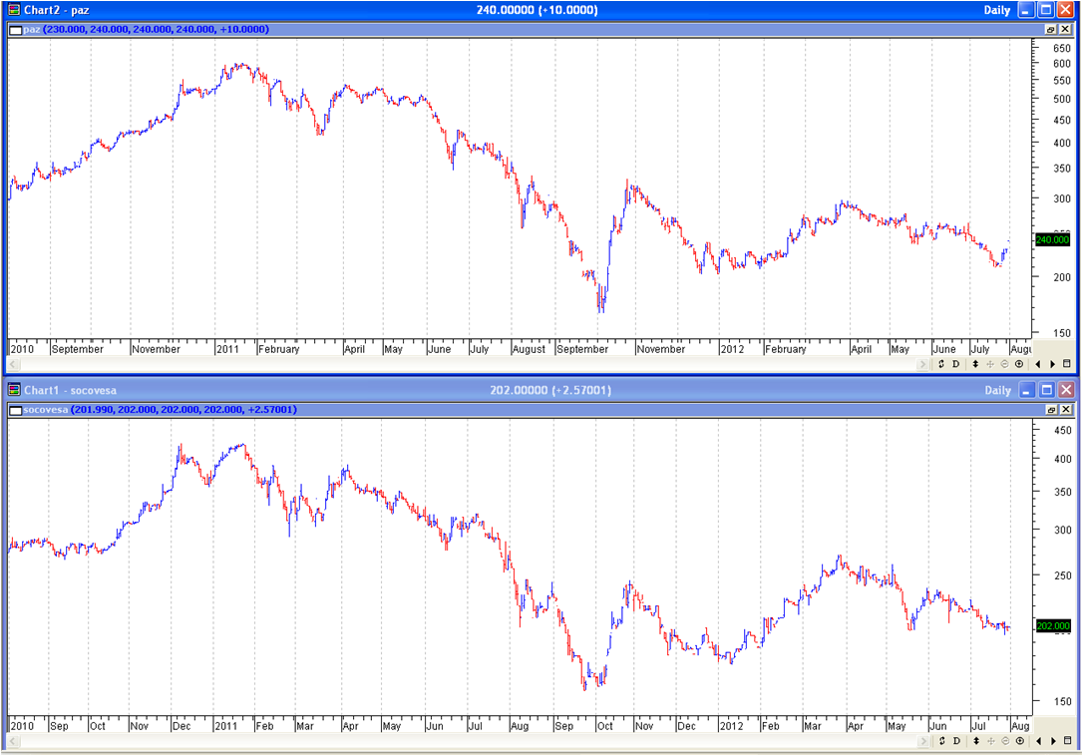1083x756 pixels.
Task: Click the Chart1 socovesa window system menu icon
Action: (x=14, y=390)
